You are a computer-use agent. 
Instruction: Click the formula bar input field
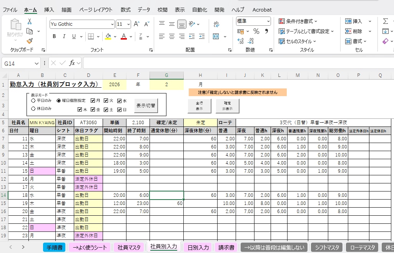click(238, 63)
